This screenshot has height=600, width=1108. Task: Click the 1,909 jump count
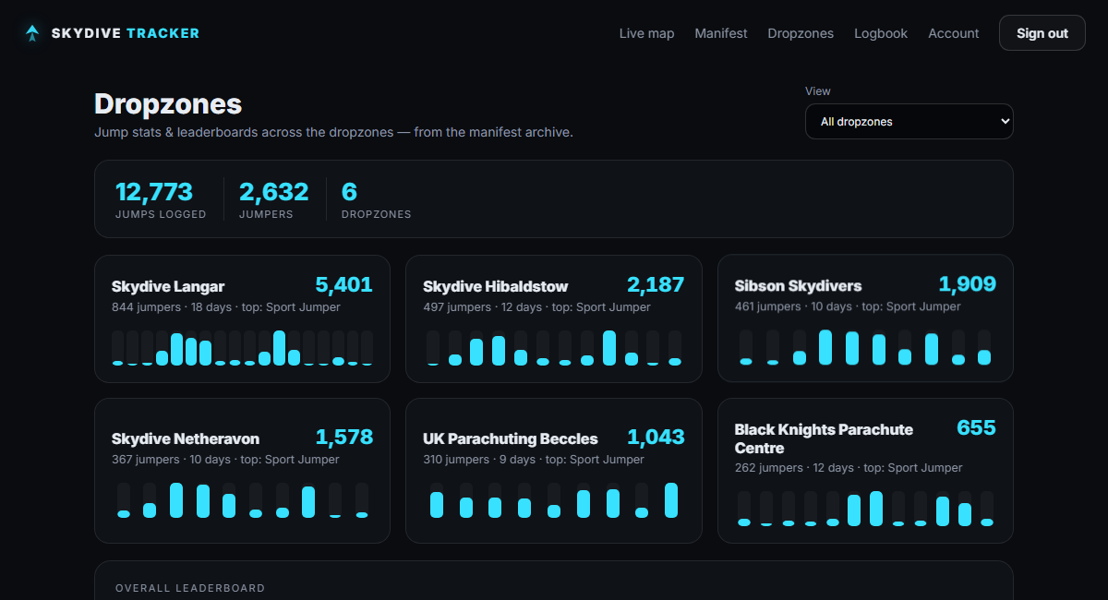coord(968,284)
